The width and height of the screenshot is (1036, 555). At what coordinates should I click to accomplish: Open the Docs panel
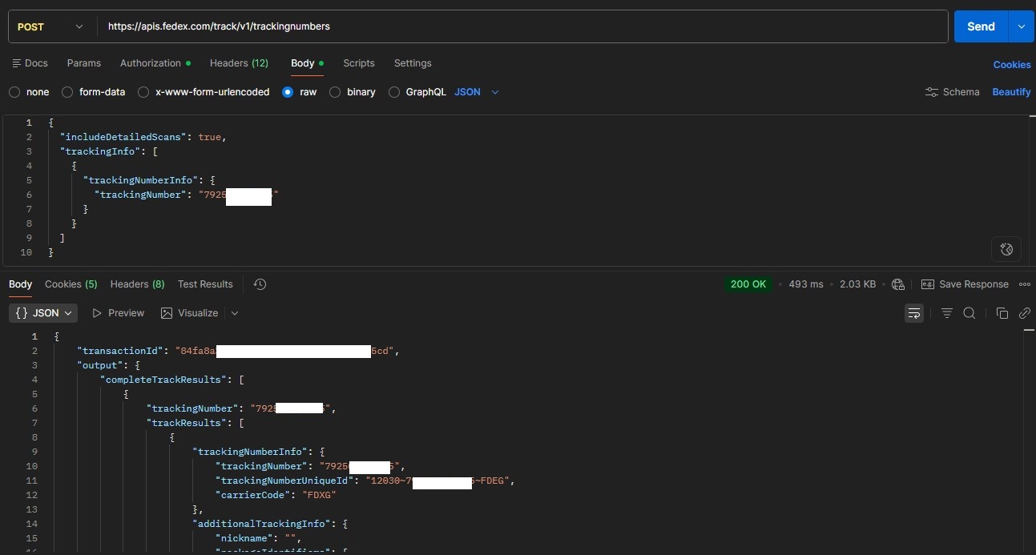(x=30, y=63)
